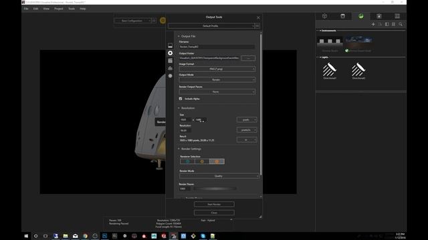Viewport: 428px width, 240px height.
Task: Click the Filename input field
Action: click(x=217, y=47)
